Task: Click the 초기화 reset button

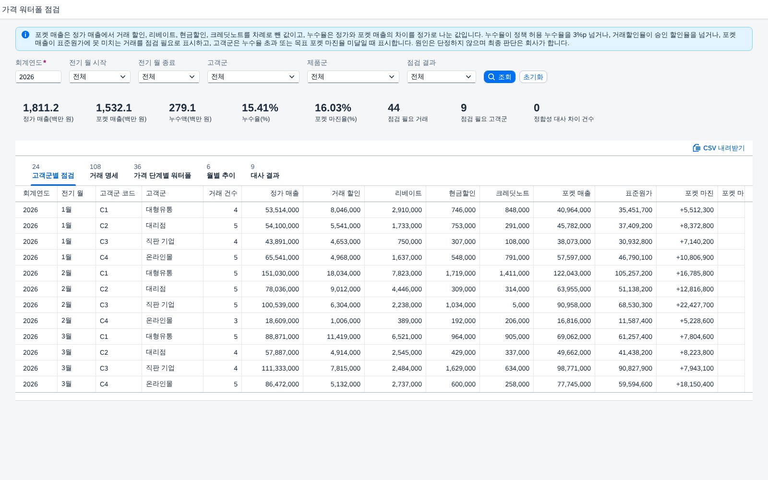Action: [x=533, y=77]
